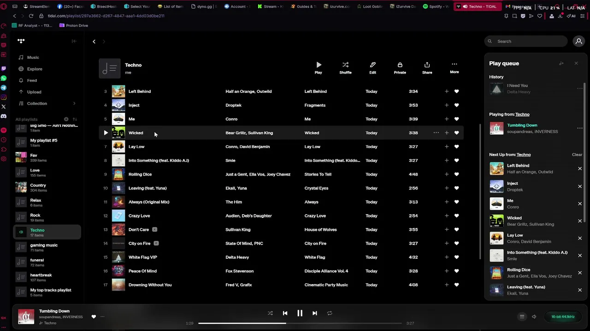The width and height of the screenshot is (590, 331).
Task: Open Wicked track more options
Action: coord(436,133)
